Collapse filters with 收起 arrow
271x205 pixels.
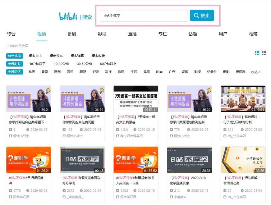coord(256,72)
